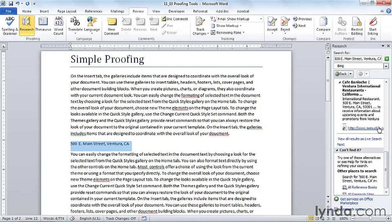Image resolution: width=392 pixels, height=222 pixels.
Task: Toggle the Research pane button
Action: [x=27, y=26]
